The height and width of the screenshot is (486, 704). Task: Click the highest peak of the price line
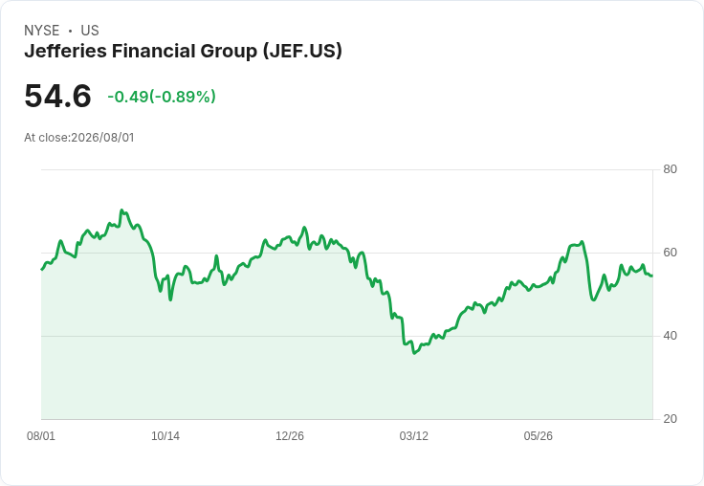point(121,210)
